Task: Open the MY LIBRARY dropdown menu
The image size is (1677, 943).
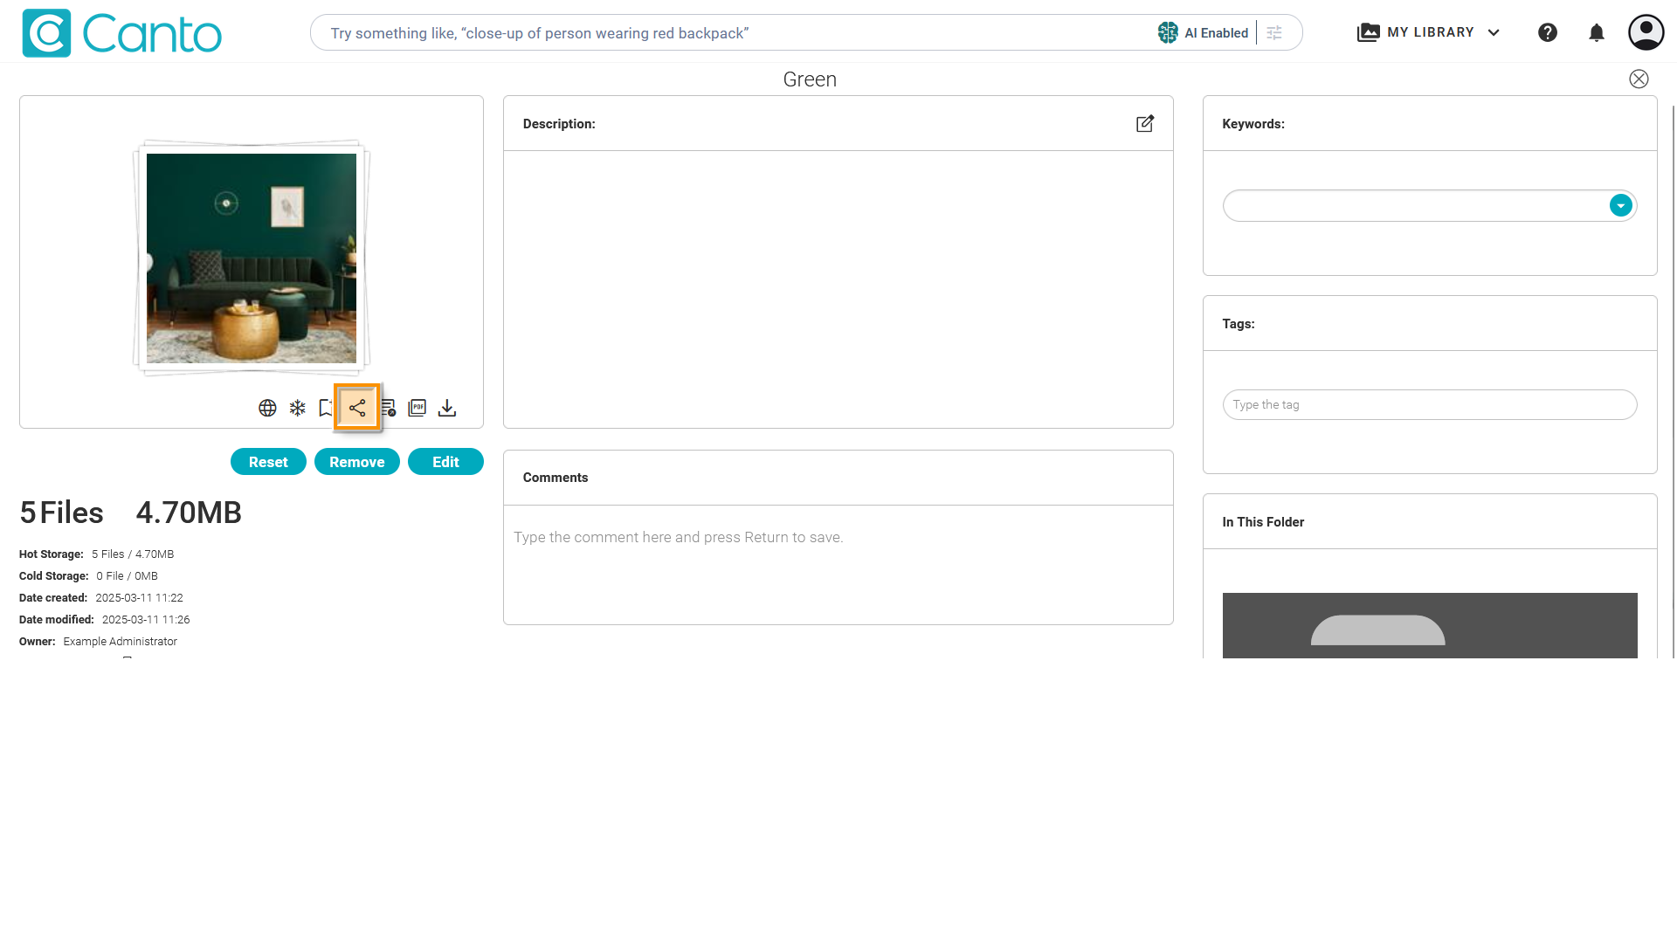Action: click(1429, 33)
